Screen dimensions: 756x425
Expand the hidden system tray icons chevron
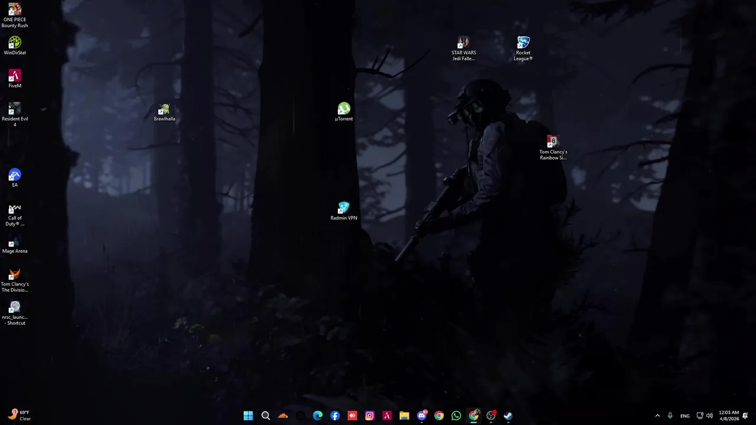[657, 416]
